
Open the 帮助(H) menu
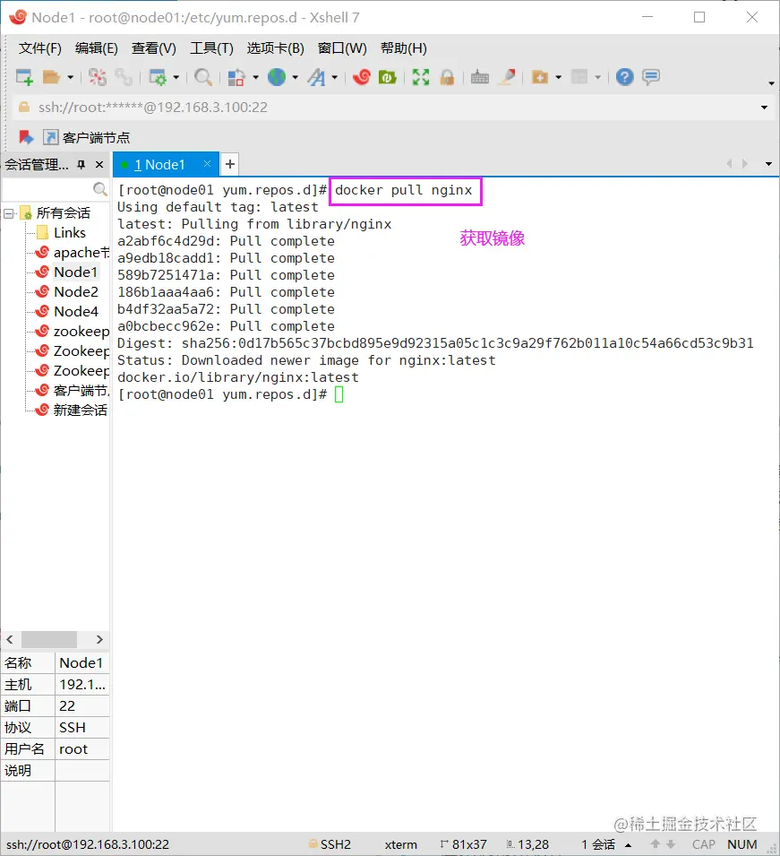[x=404, y=48]
